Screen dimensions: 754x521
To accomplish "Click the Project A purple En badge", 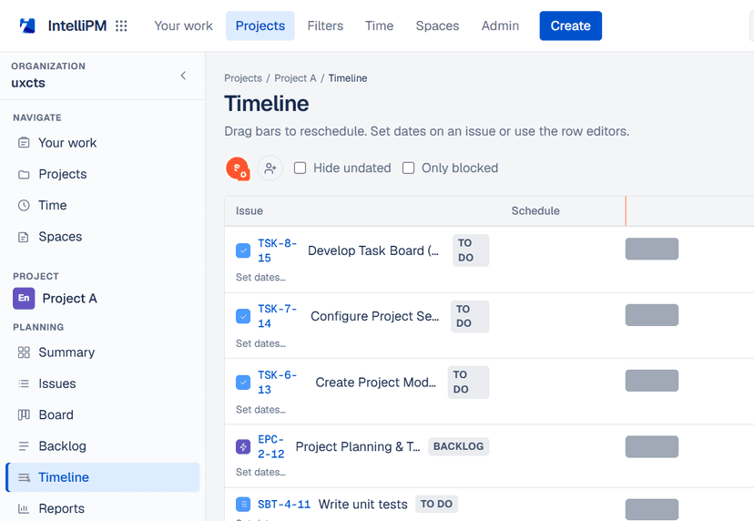I will point(24,298).
